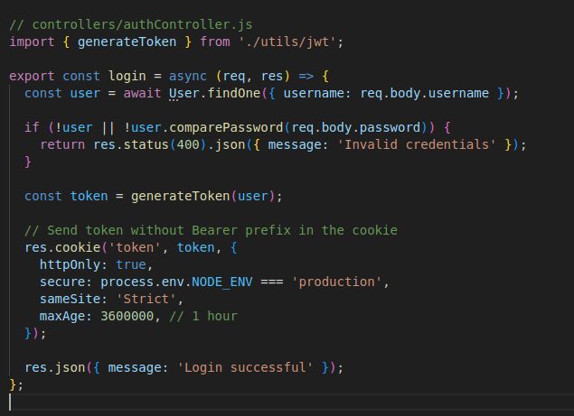This screenshot has width=574, height=416.
Task: Click the 'Invalid credentials' string
Action: 416,144
